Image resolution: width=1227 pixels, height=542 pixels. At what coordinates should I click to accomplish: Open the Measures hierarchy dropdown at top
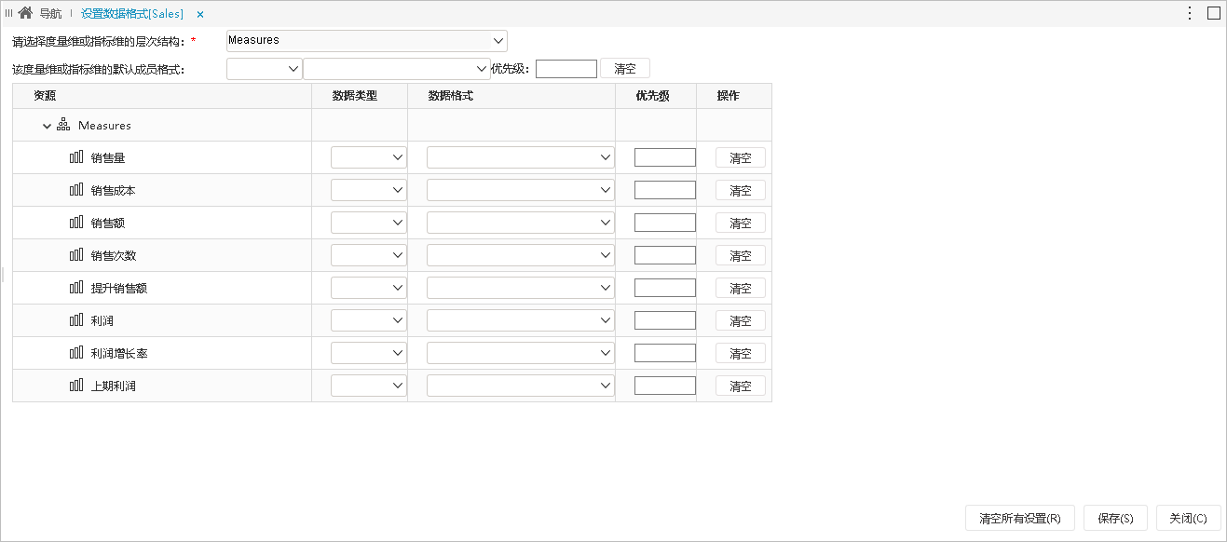pyautogui.click(x=367, y=41)
